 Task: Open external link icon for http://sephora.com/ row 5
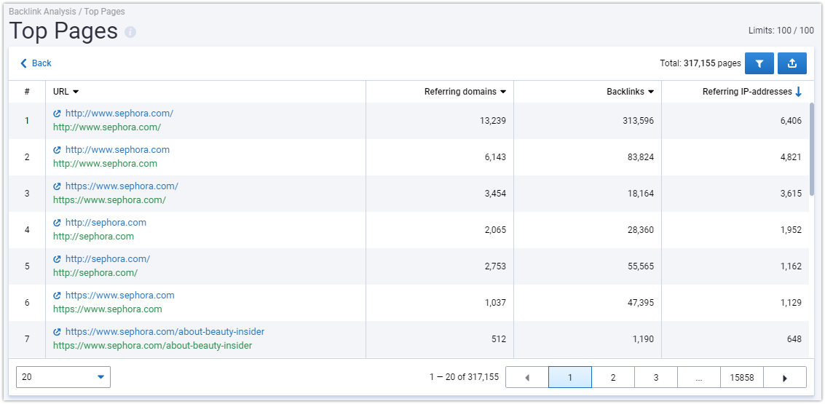58,259
